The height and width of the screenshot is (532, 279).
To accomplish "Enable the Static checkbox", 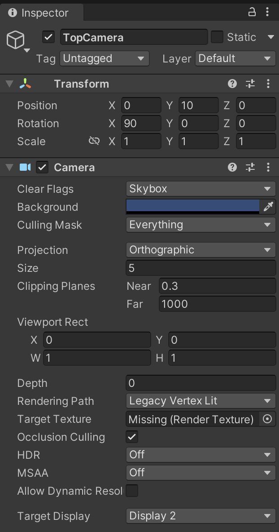I will (x=217, y=37).
